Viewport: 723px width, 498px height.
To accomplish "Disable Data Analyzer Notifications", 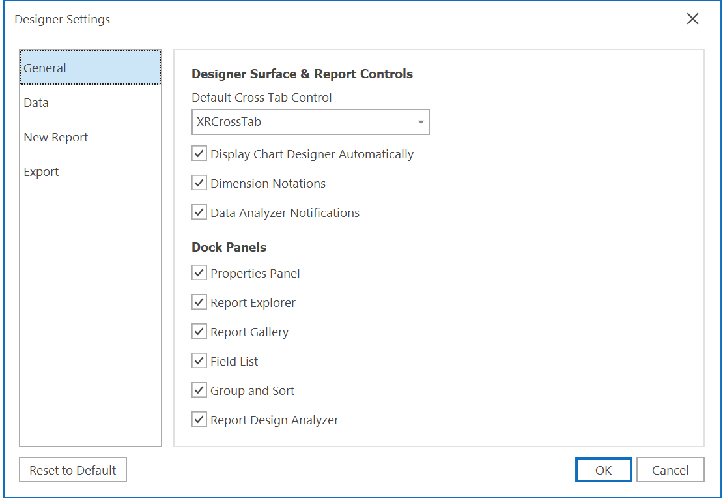I will pyautogui.click(x=199, y=213).
